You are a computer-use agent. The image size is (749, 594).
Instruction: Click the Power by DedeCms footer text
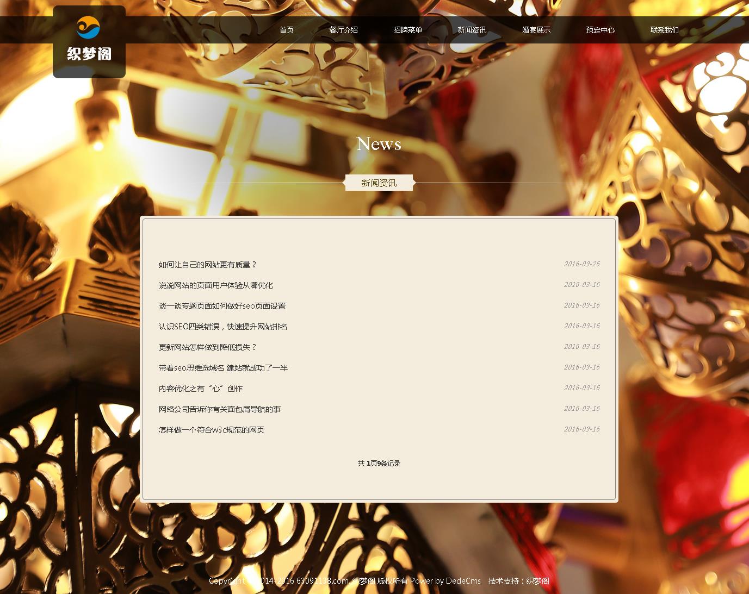click(445, 581)
